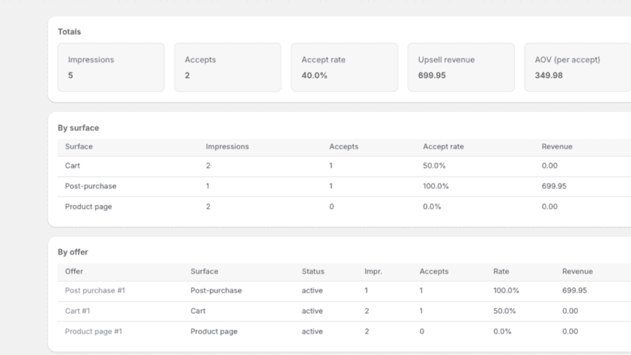This screenshot has height=355, width=631.
Task: Click Revenue column header in By offer table
Action: click(x=577, y=271)
